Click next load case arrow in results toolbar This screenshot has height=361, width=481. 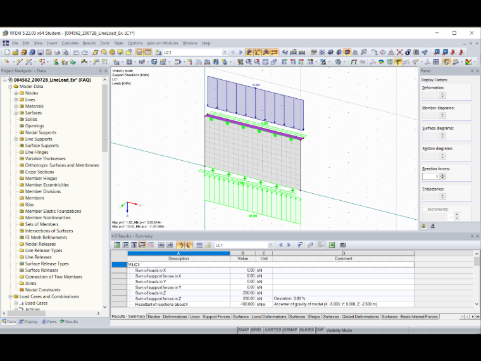pyautogui.click(x=289, y=245)
